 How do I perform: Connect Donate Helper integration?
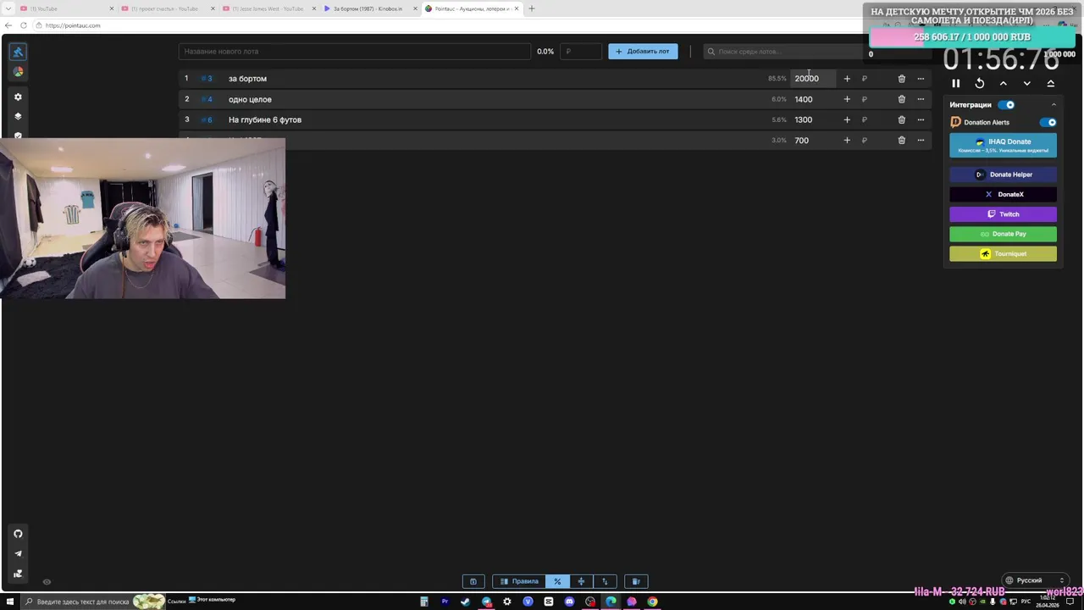(1003, 175)
